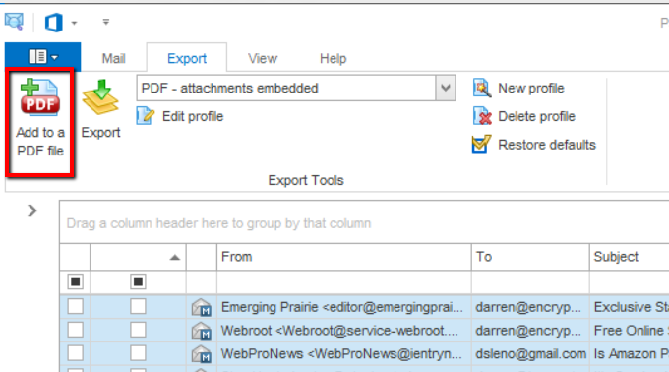The image size is (669, 372).
Task: Click the mail search app icon in title bar
Action: (x=14, y=21)
